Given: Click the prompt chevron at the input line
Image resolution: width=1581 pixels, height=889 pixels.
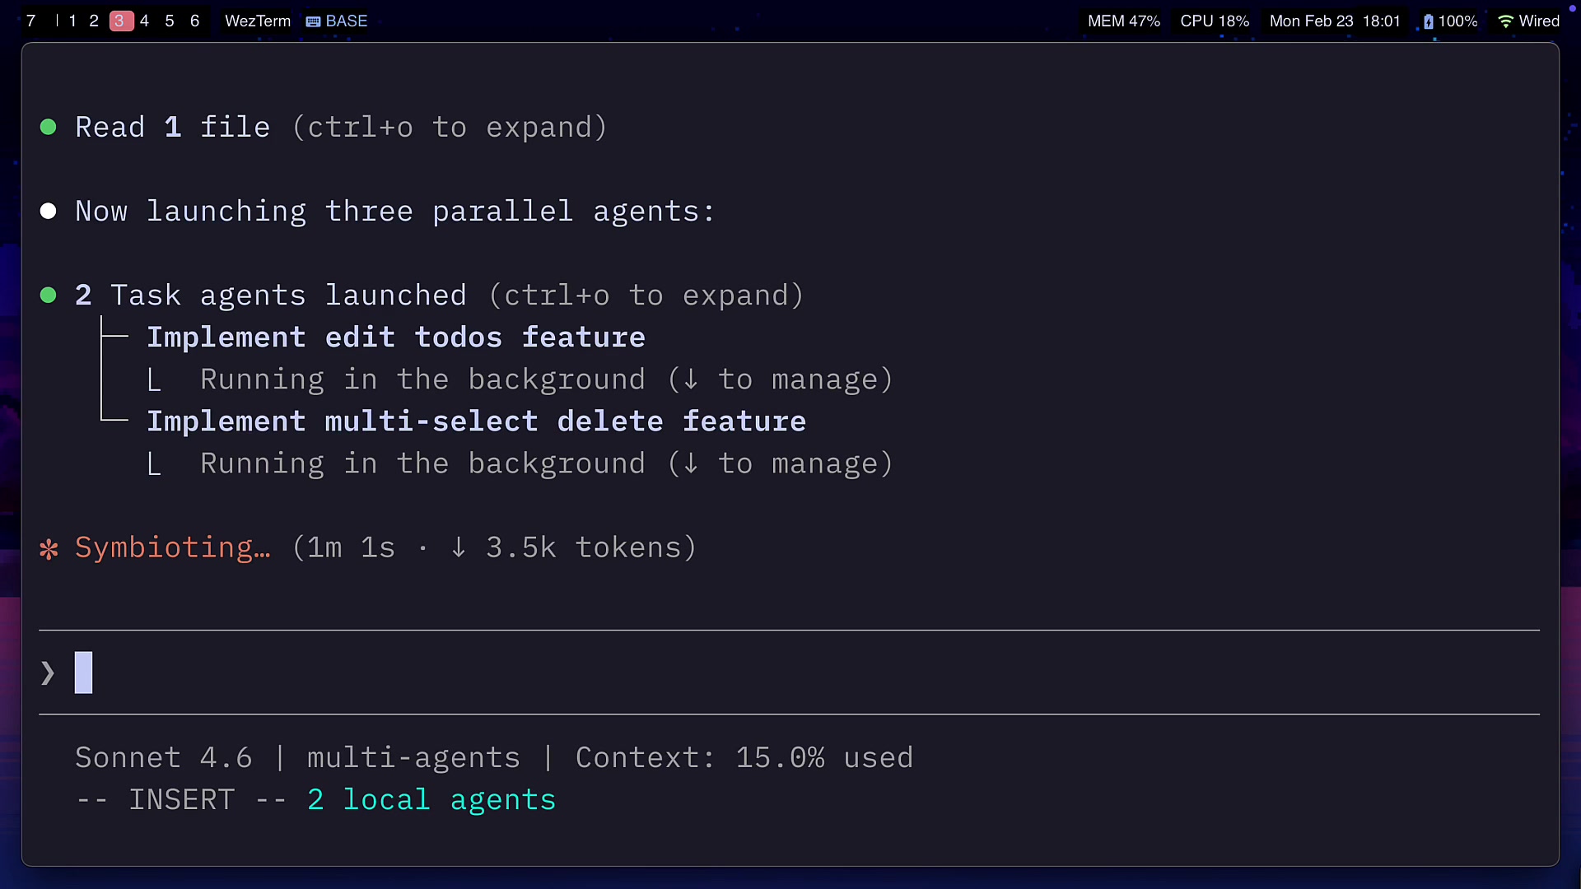Looking at the screenshot, I should pos(46,673).
